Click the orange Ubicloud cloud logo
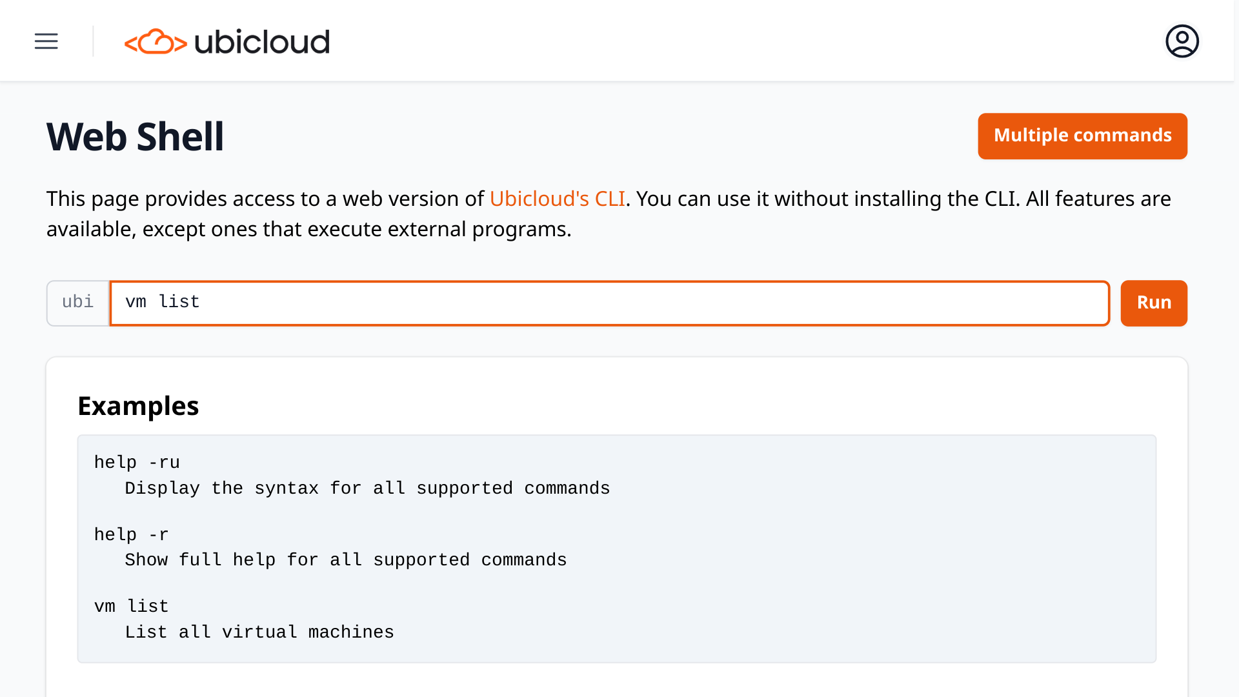This screenshot has width=1239, height=697. coord(156,42)
